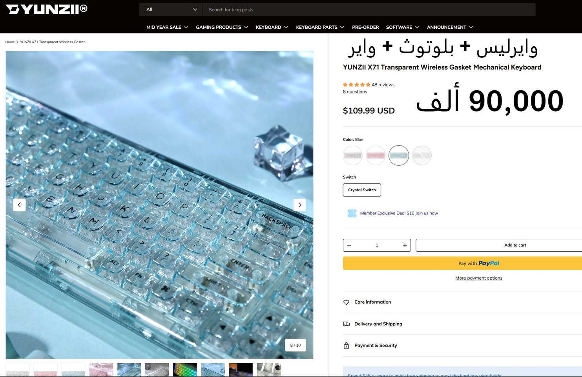Expand the KEYBOARD PARTS menu
This screenshot has height=377, width=582.
coord(320,27)
